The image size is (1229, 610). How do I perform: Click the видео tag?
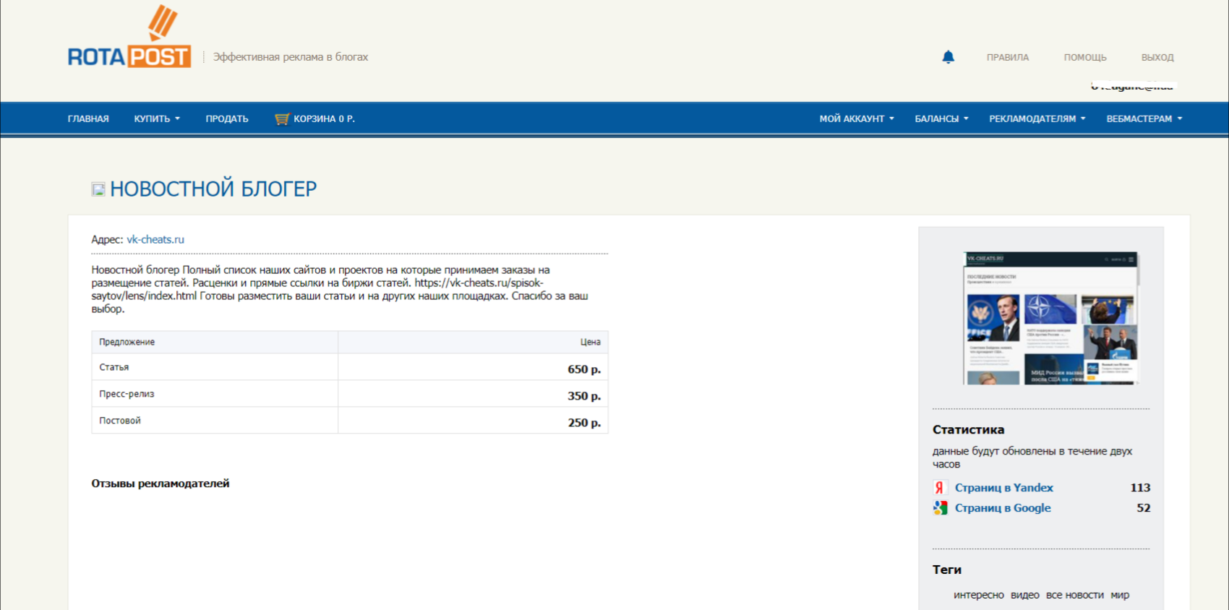(1024, 595)
